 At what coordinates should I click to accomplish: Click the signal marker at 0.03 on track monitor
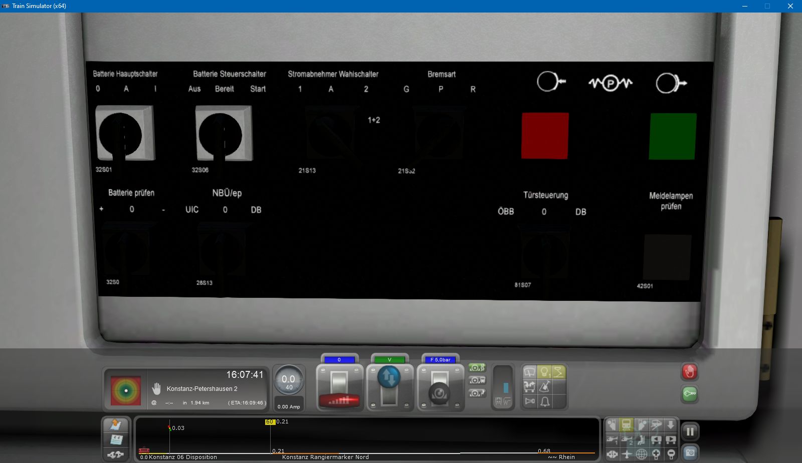click(x=170, y=427)
